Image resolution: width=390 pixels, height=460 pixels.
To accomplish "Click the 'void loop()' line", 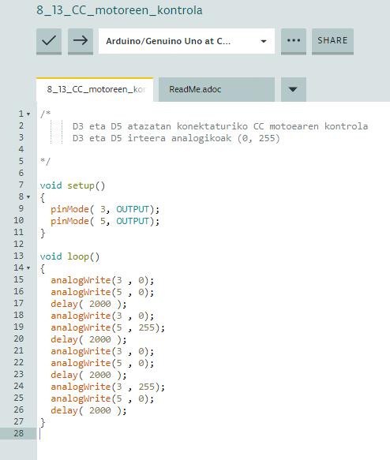I will pos(69,256).
